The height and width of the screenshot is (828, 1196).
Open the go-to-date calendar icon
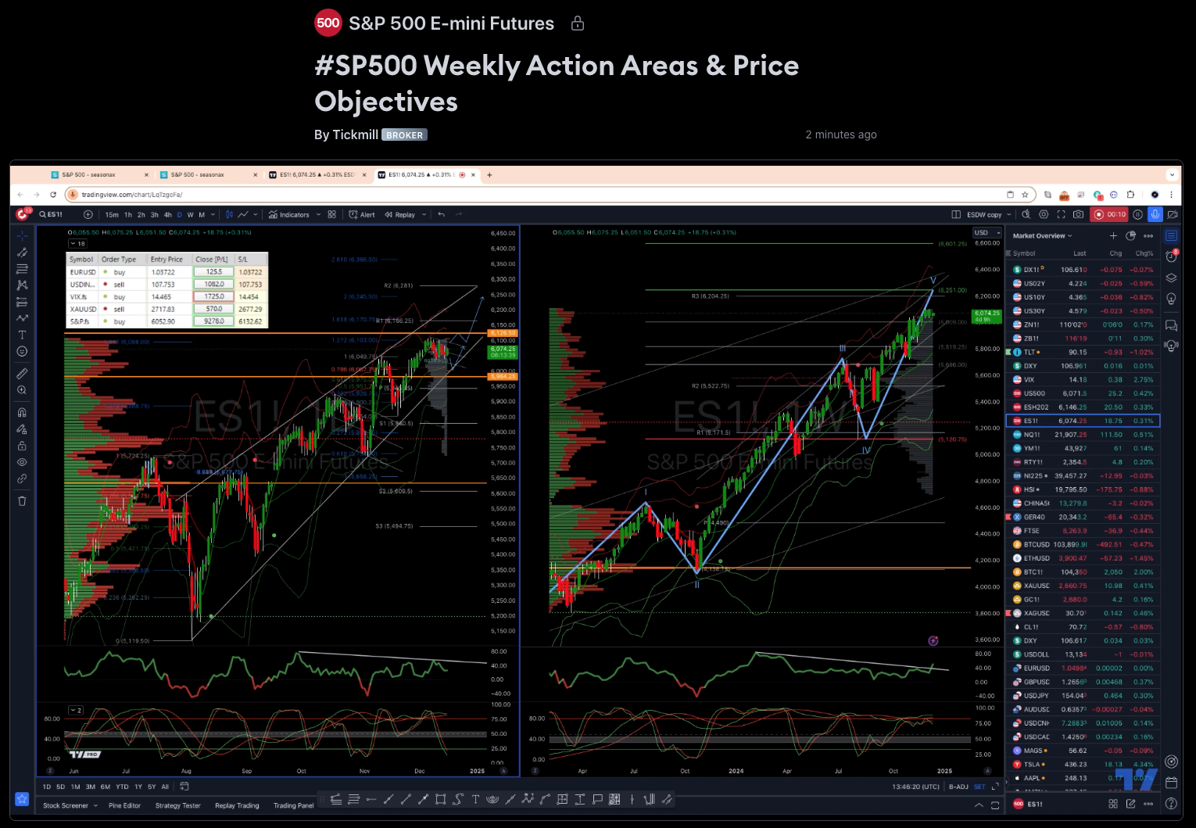[x=184, y=787]
